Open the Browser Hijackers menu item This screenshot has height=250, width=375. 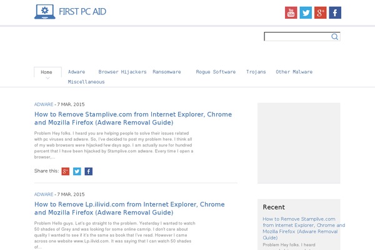coord(122,72)
